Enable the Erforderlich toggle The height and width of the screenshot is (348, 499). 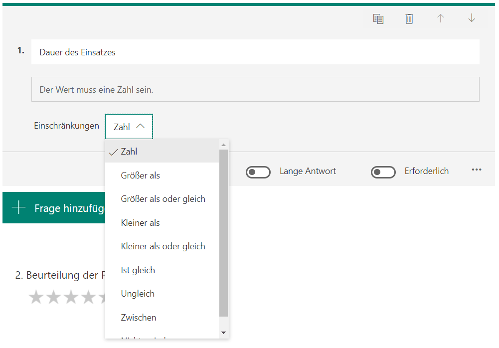(x=383, y=171)
